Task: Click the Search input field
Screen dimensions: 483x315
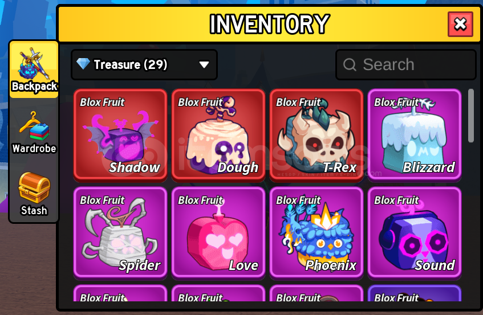Action: tap(406, 64)
